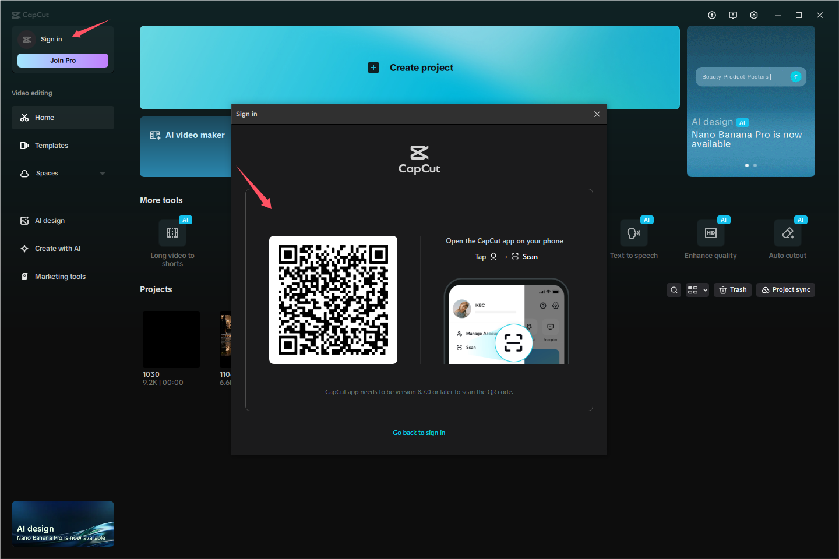Click Project sync option

click(x=785, y=289)
